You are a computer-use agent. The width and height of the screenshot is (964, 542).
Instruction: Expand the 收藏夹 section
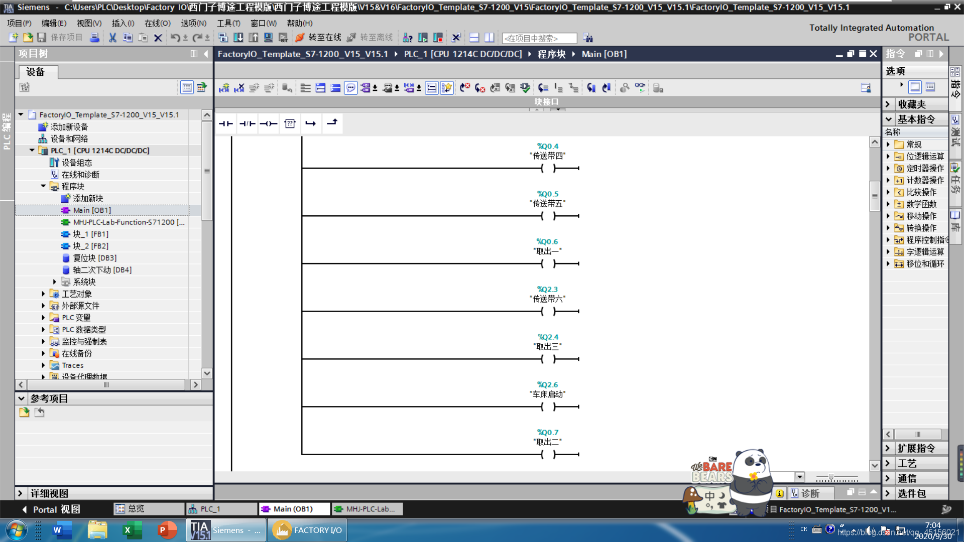coord(888,104)
